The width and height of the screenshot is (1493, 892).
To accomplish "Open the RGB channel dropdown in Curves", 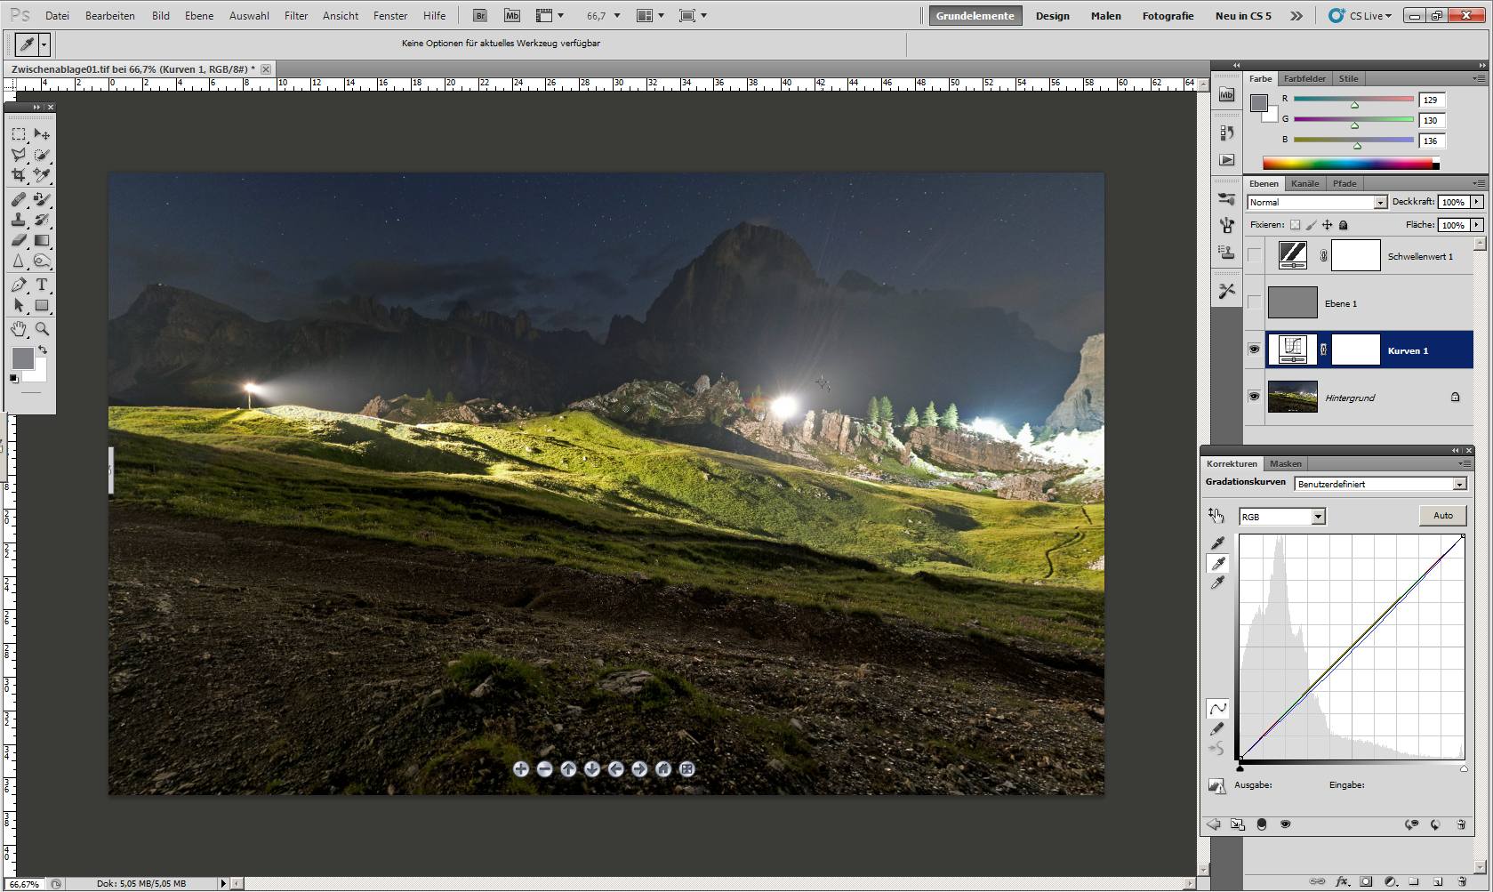I will [x=1318, y=517].
